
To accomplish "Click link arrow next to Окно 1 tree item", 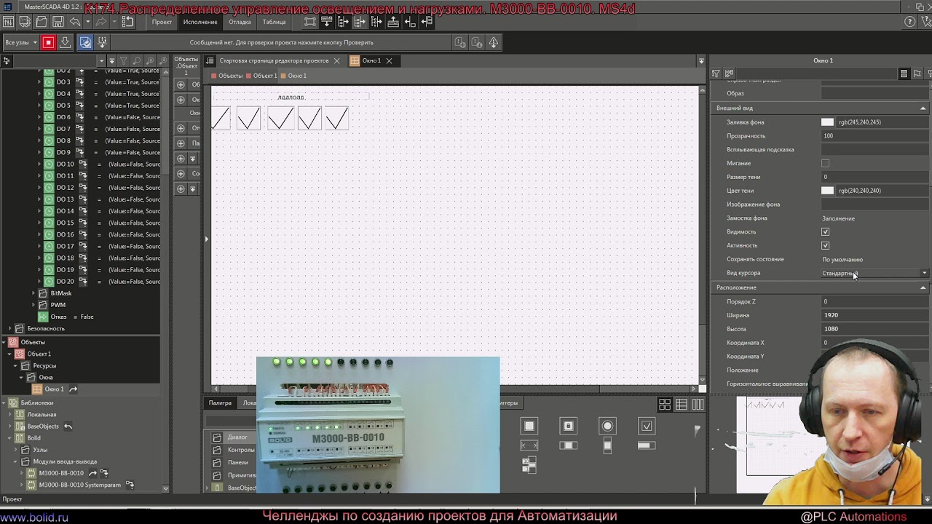I will tap(73, 389).
